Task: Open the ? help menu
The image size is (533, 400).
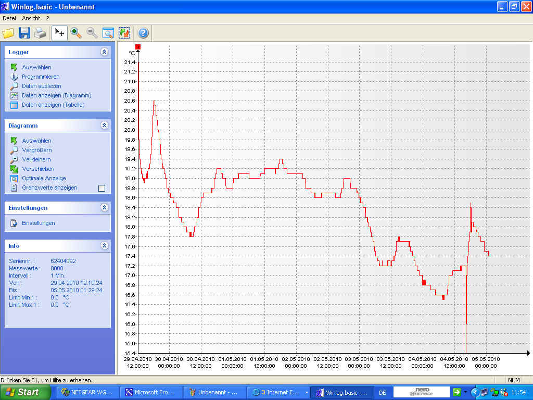Action: 47,18
